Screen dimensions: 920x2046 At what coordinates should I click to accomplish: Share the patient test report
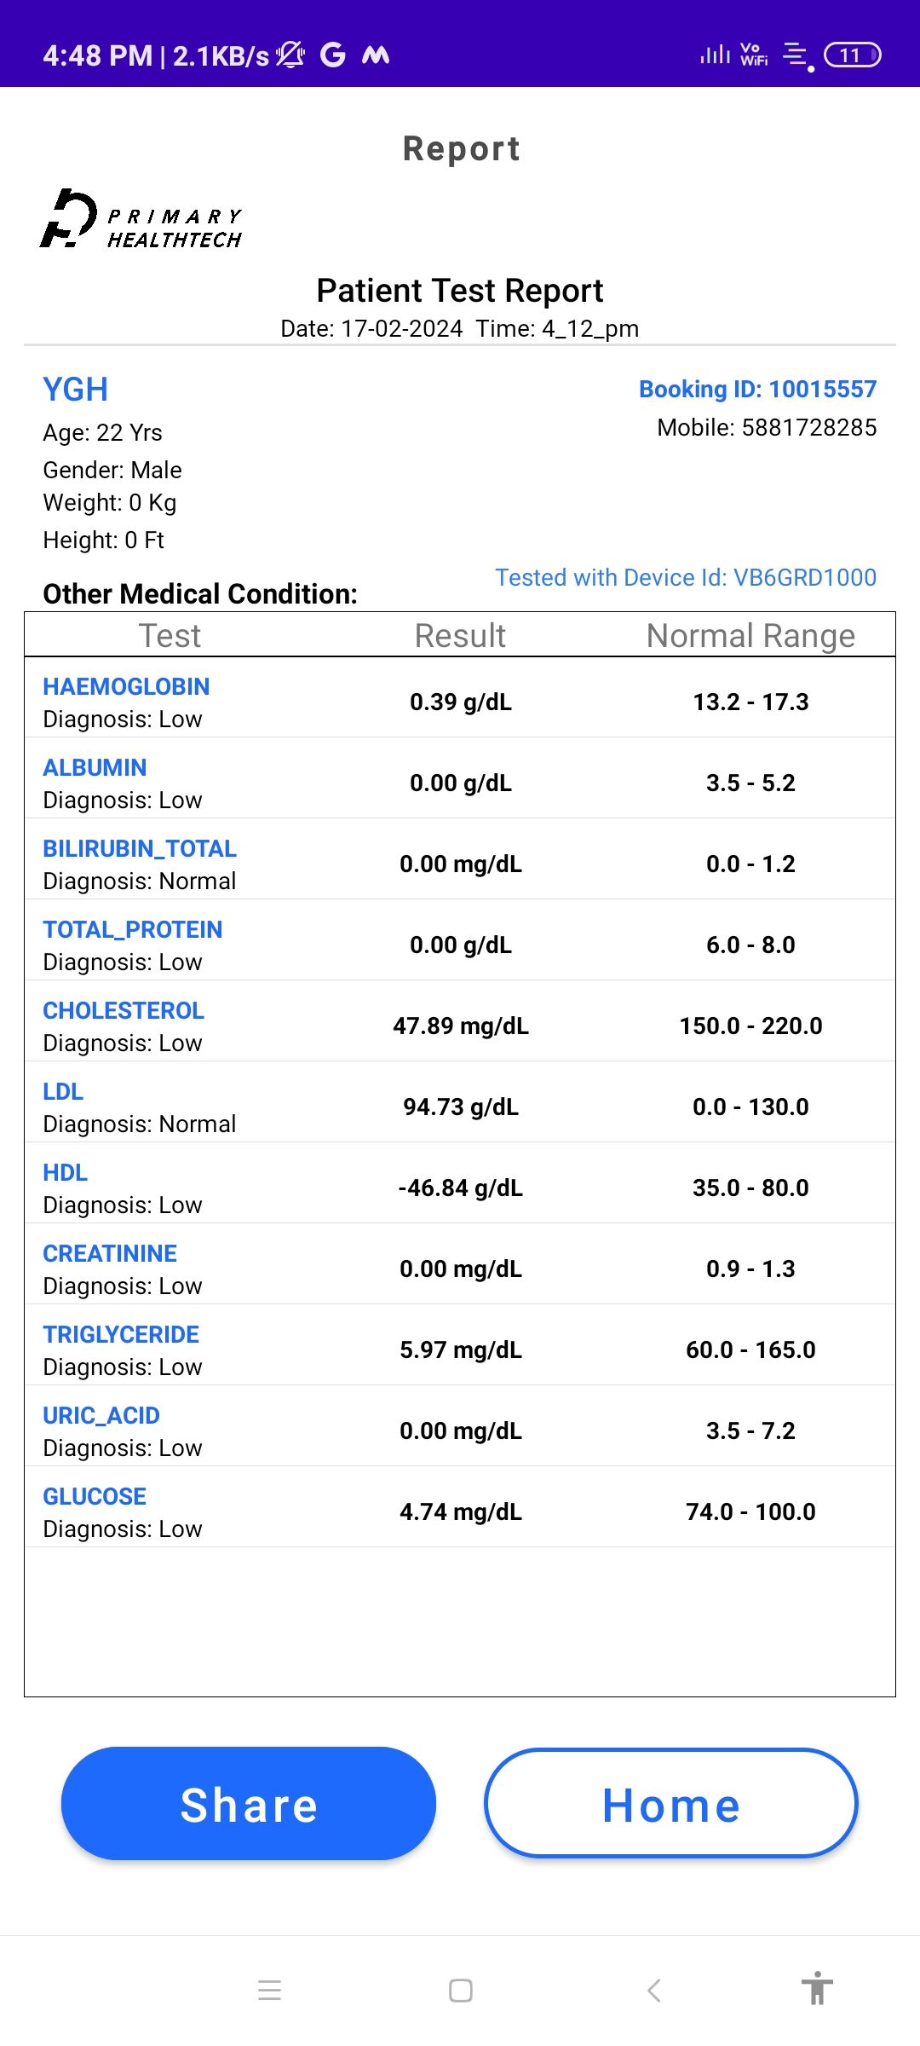click(249, 1804)
